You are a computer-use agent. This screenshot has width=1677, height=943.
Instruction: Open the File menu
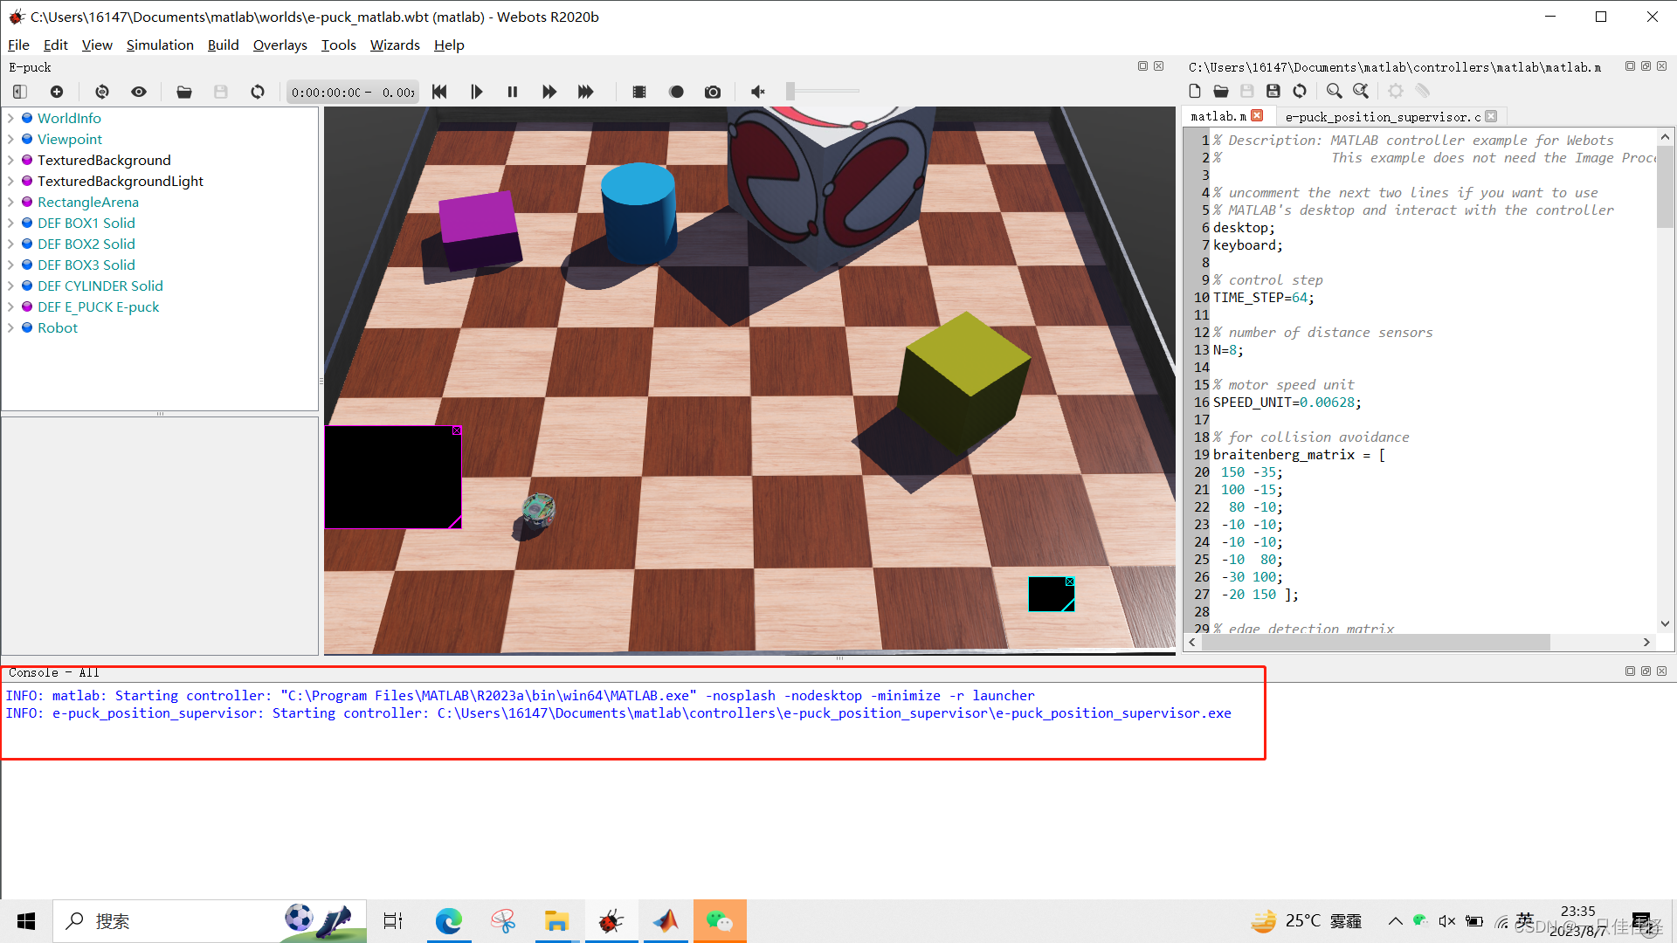point(18,45)
